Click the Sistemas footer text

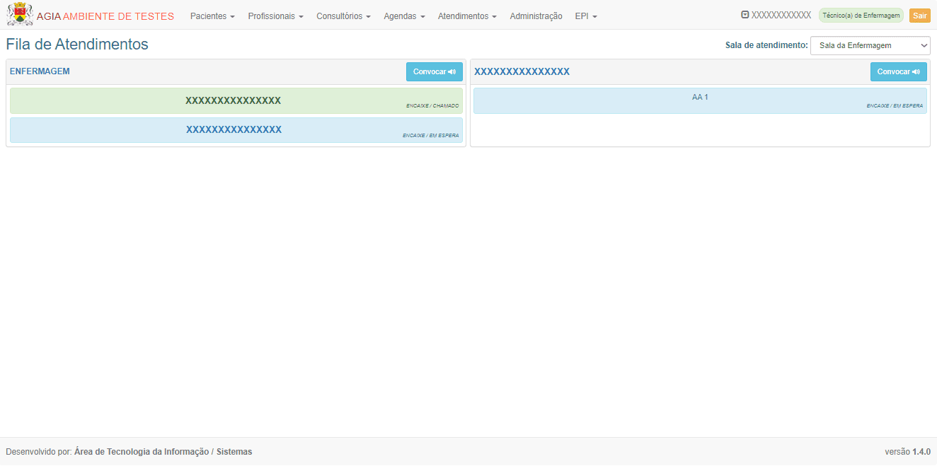234,452
